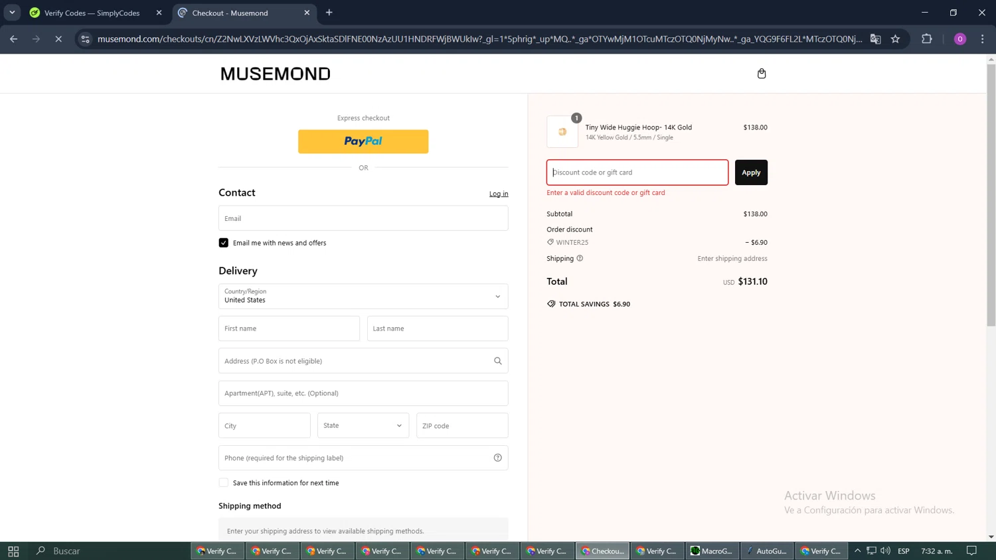Bookmark this page with star icon

[895, 39]
